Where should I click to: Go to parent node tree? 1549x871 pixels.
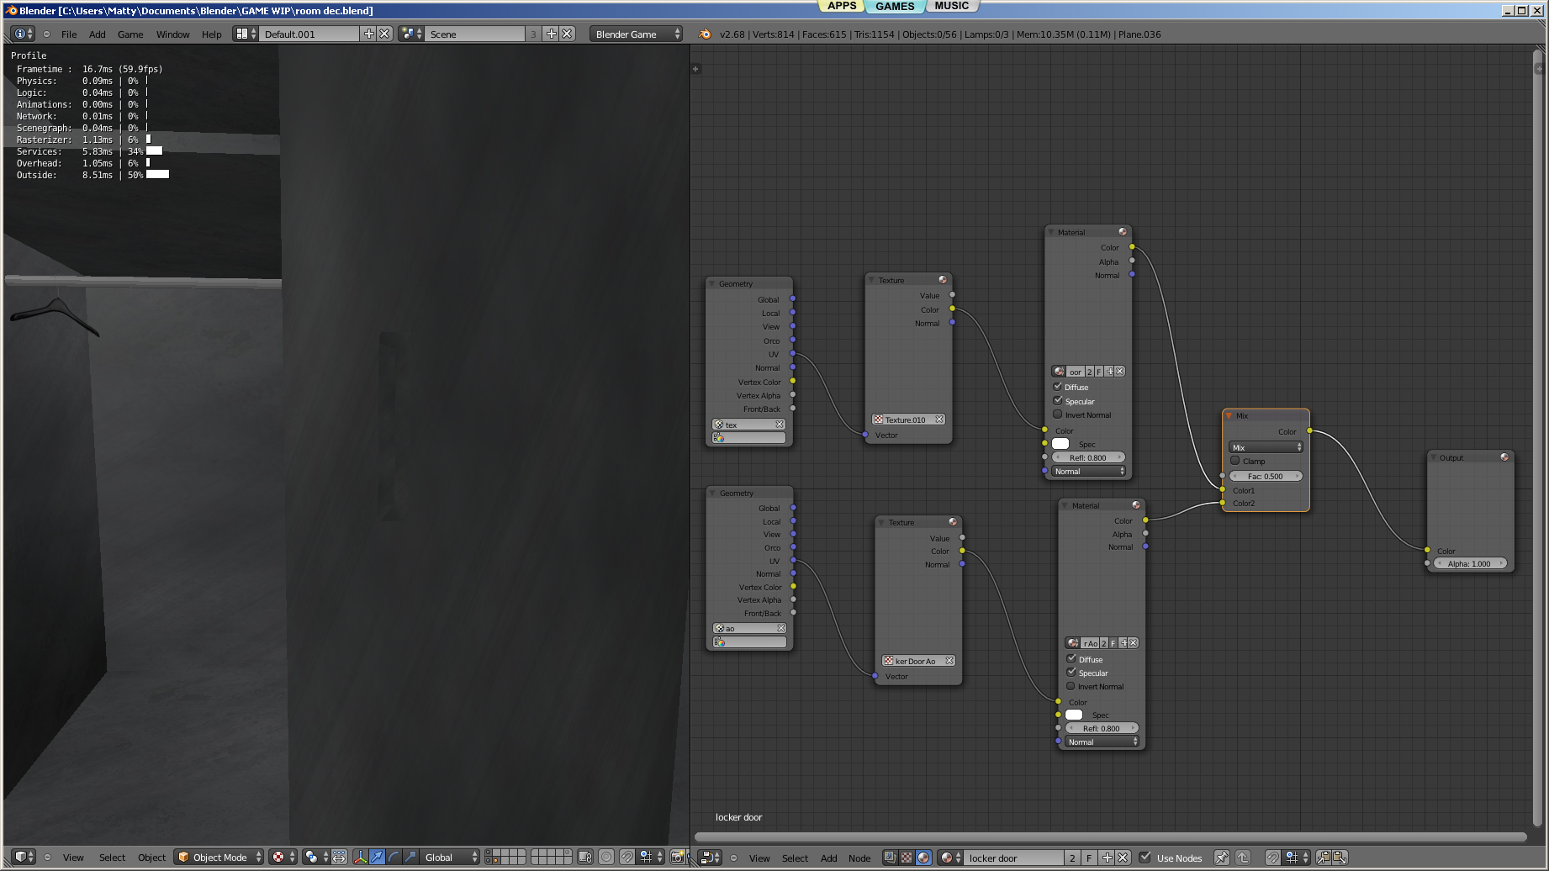point(1243,858)
